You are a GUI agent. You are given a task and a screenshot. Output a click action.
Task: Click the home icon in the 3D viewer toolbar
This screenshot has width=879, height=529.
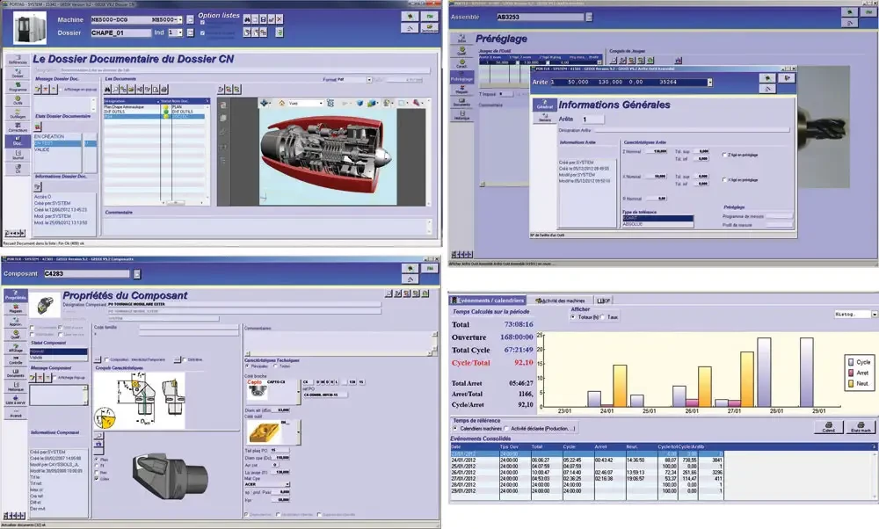[x=282, y=103]
